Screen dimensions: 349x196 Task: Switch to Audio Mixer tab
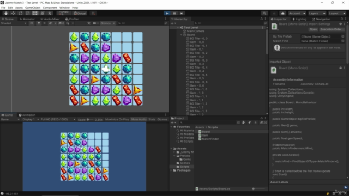pyautogui.click(x=50, y=19)
